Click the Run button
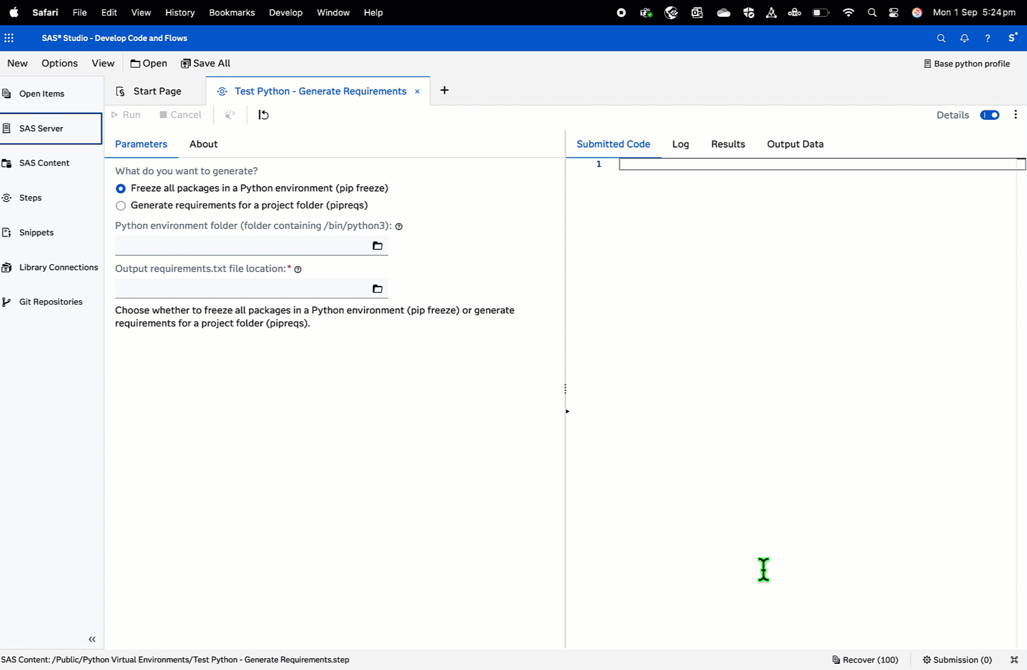Viewport: 1027px width, 670px height. pyautogui.click(x=126, y=115)
